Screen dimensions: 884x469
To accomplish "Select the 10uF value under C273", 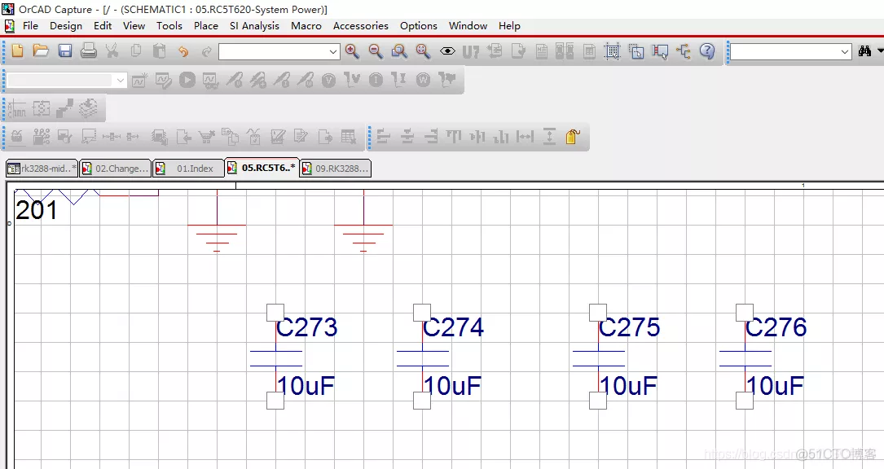I will [306, 386].
